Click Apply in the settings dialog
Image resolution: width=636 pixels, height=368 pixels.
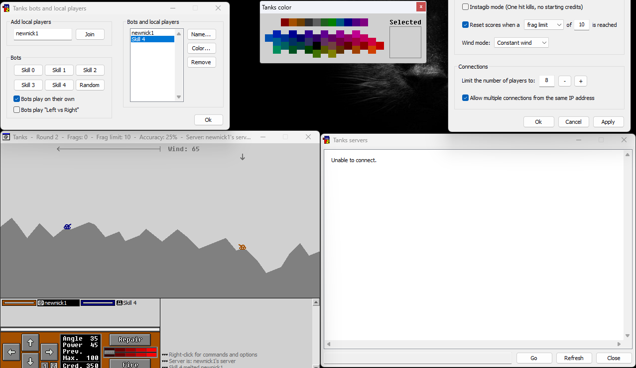point(608,122)
